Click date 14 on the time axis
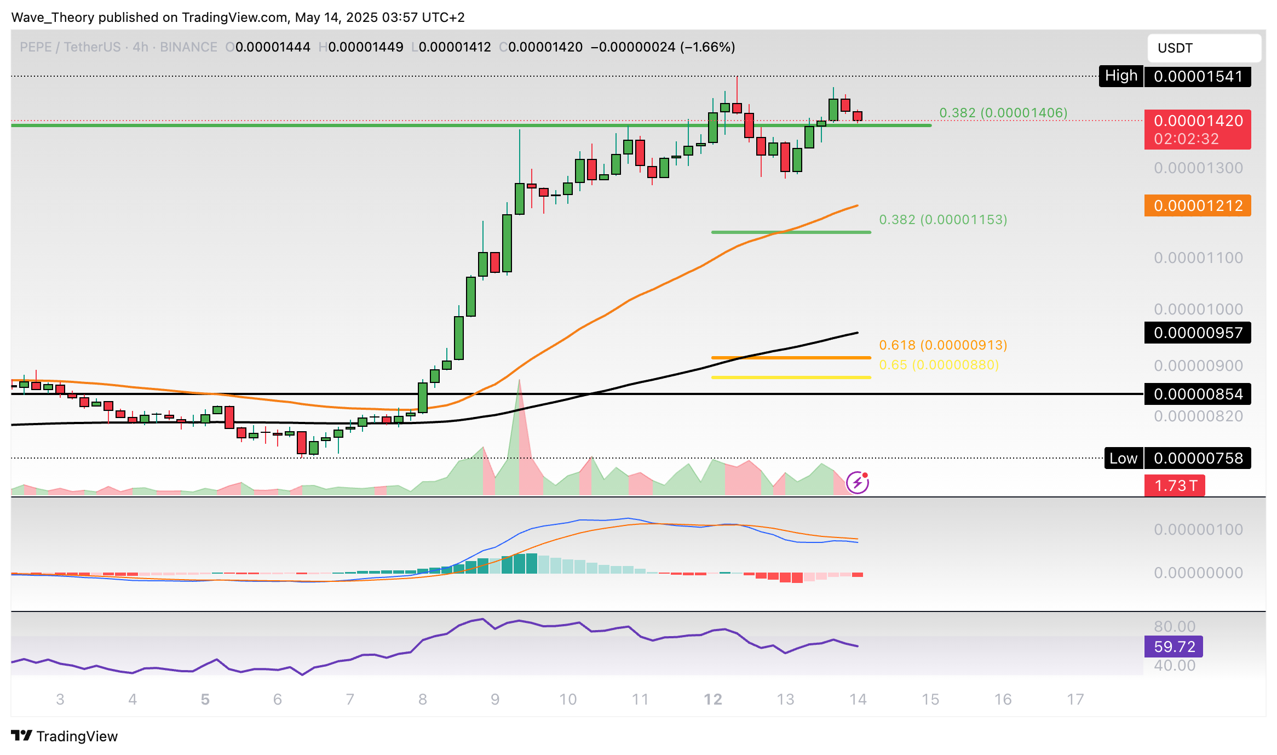Viewport: 1277px width, 755px height. tap(858, 699)
